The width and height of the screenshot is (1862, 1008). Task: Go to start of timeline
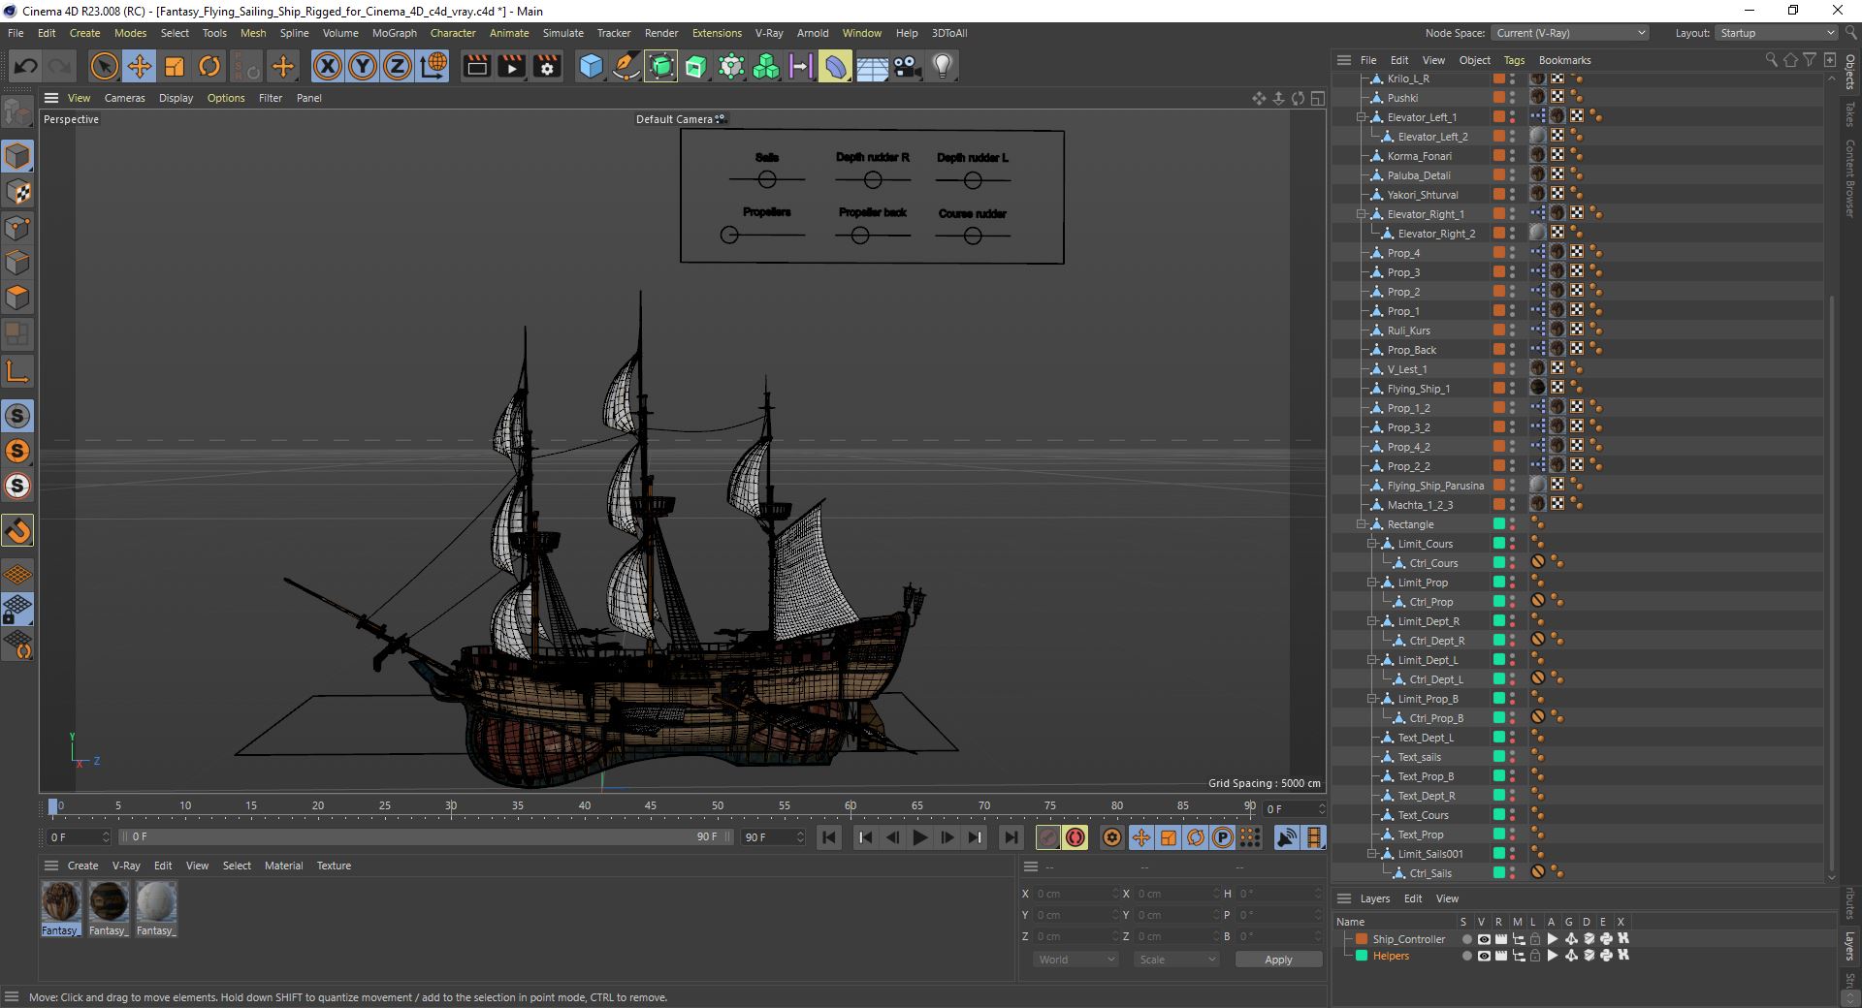click(x=829, y=837)
